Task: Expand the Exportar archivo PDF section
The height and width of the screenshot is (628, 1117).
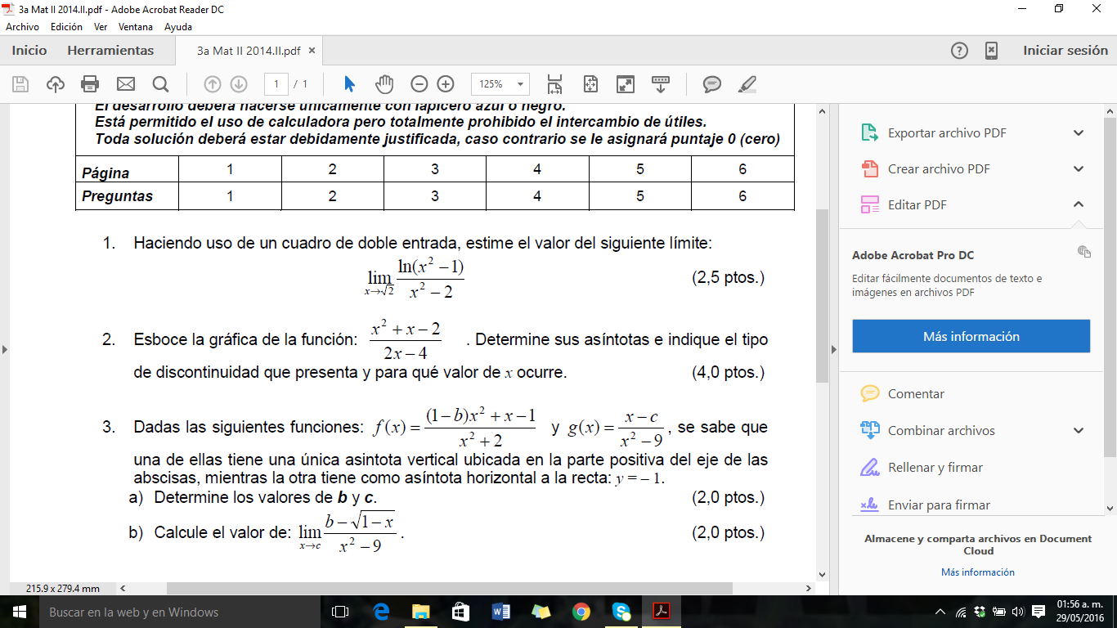Action: point(1079,133)
